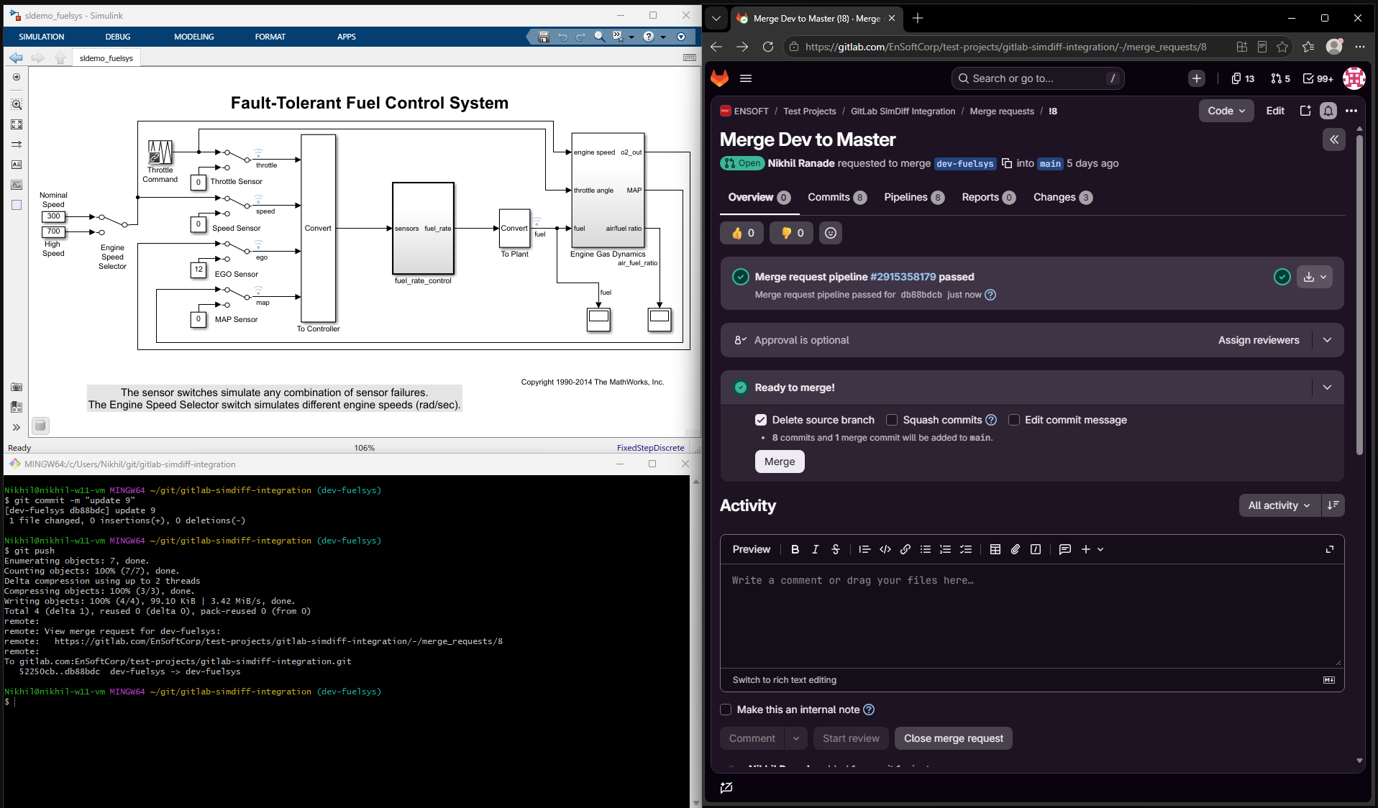Toggle activity sort direction
The width and height of the screenshot is (1378, 808).
[1333, 505]
